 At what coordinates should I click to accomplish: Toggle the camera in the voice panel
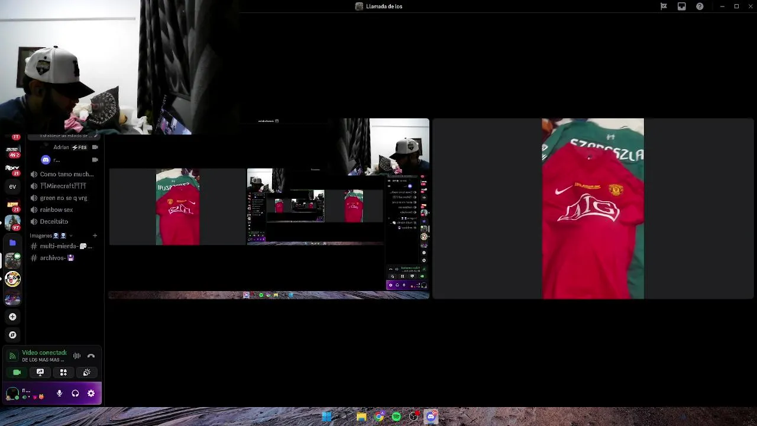point(17,372)
